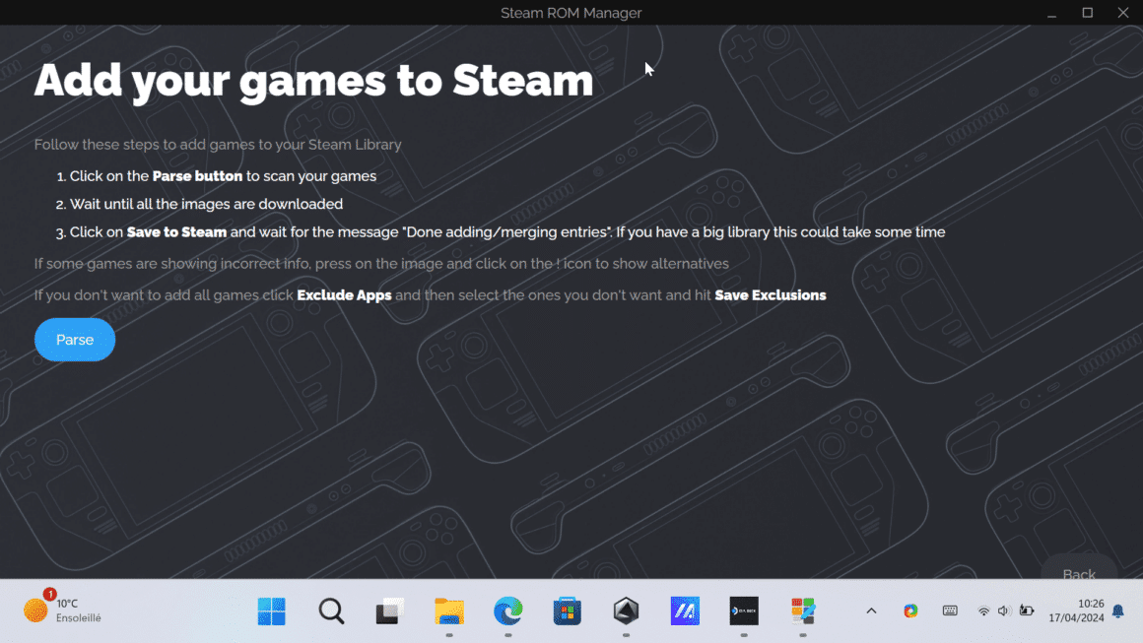Click the 'Steam ROM Manager' window title
1143x643 pixels.
coord(571,13)
